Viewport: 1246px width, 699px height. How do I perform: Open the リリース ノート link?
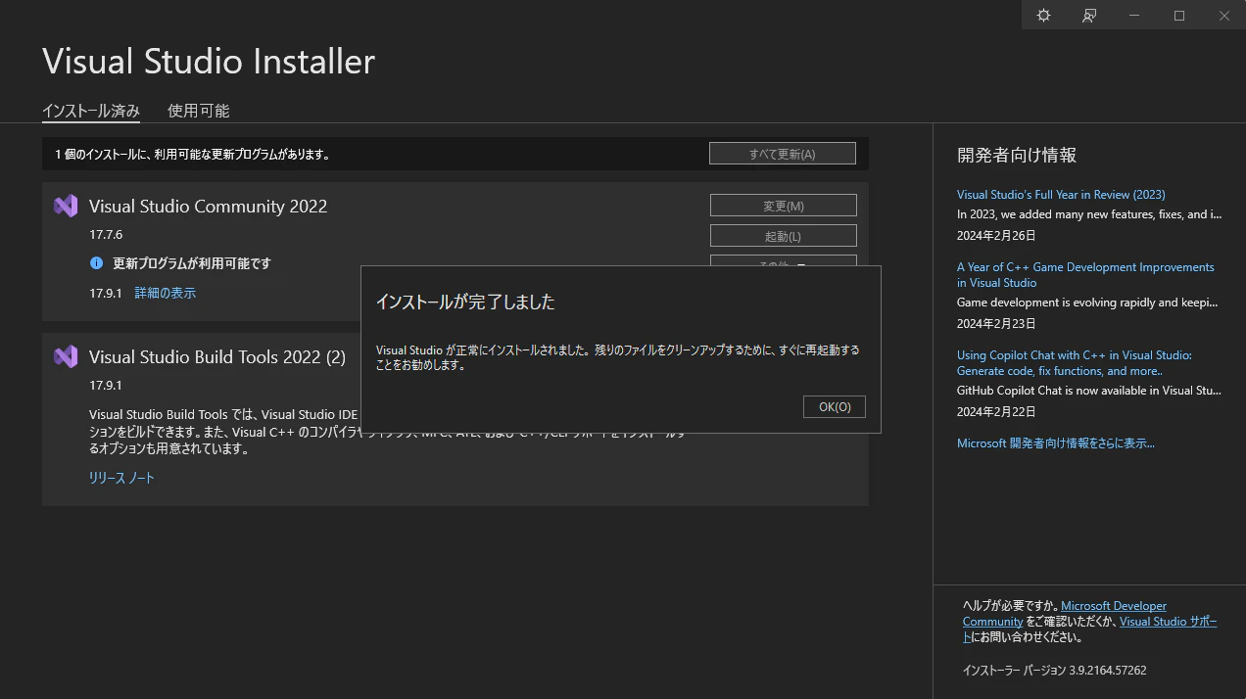(121, 478)
